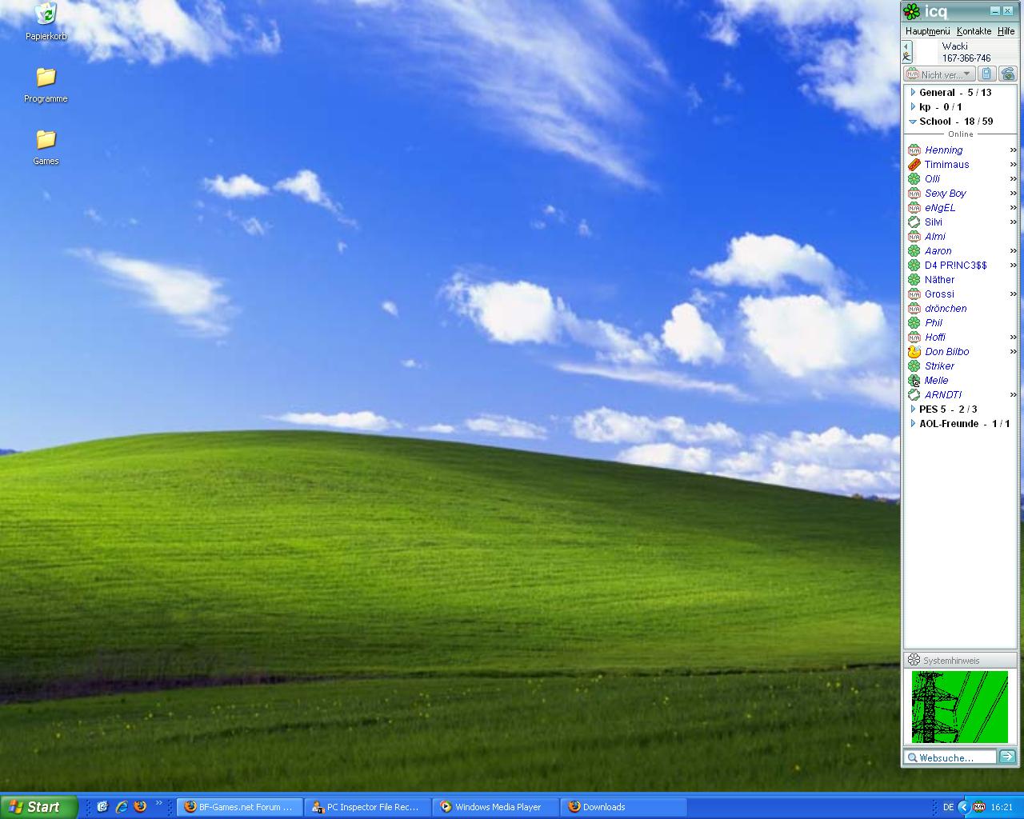Click the N/A status icon beside Hoffi
This screenshot has height=819, width=1024.
click(914, 338)
